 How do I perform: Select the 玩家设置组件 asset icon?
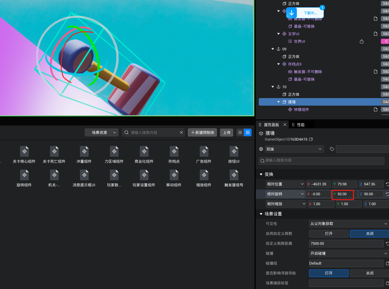click(144, 175)
